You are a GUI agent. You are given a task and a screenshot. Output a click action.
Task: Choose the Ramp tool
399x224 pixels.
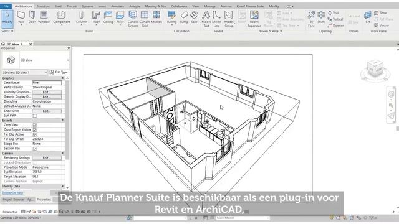(x=185, y=17)
